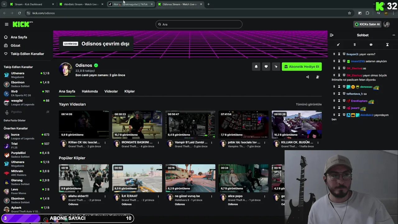Click the sparkle subscribe icon button
Screen dimensions: 398x224
[276, 67]
